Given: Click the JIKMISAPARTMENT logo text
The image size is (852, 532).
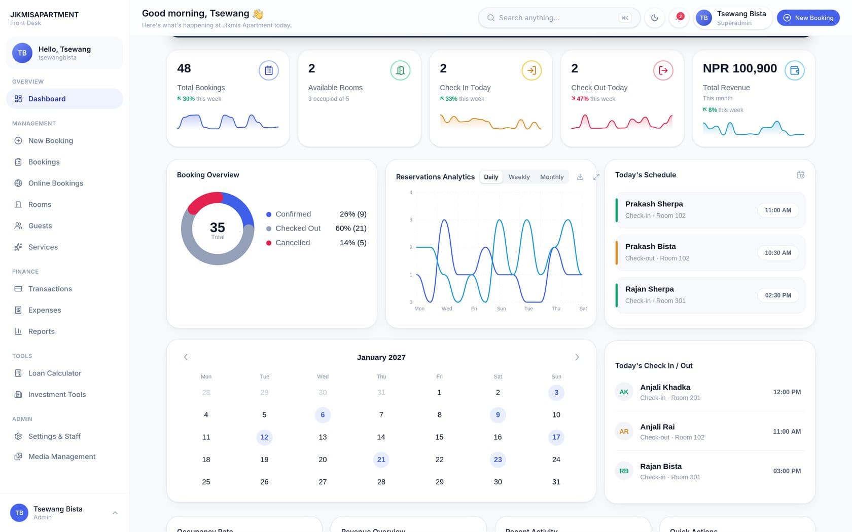Looking at the screenshot, I should pyautogui.click(x=45, y=15).
